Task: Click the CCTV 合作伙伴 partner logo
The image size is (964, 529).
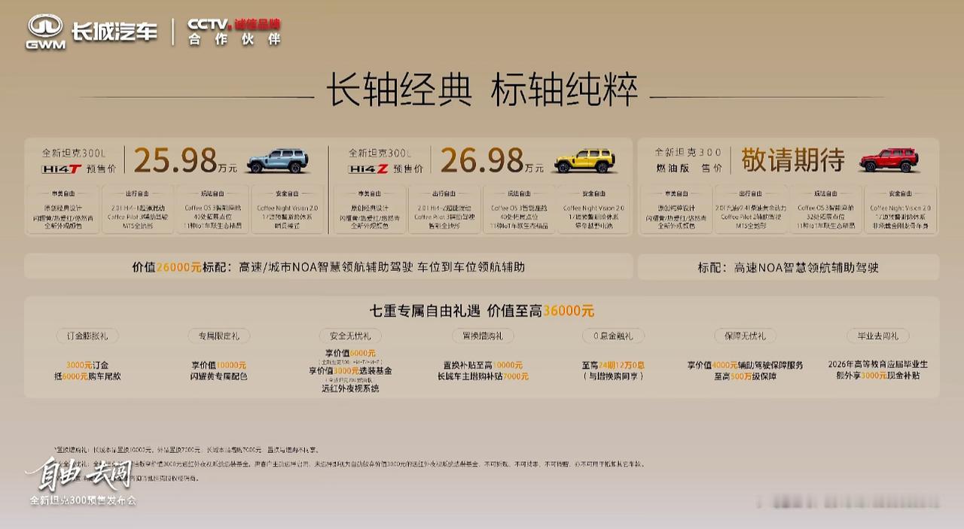Action: point(233,32)
